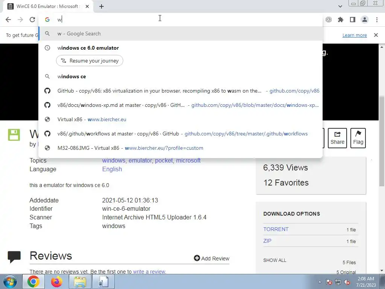Click the Google icon in the address bar

[47, 20]
